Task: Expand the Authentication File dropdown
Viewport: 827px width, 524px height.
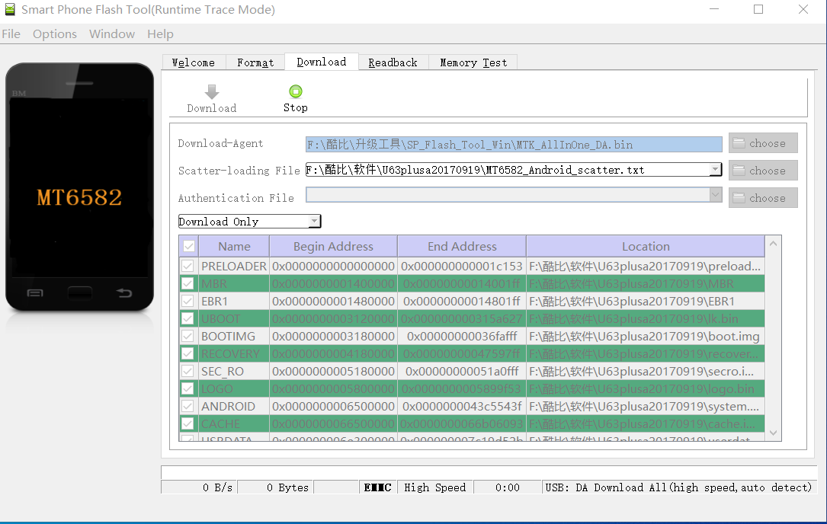Action: (715, 195)
